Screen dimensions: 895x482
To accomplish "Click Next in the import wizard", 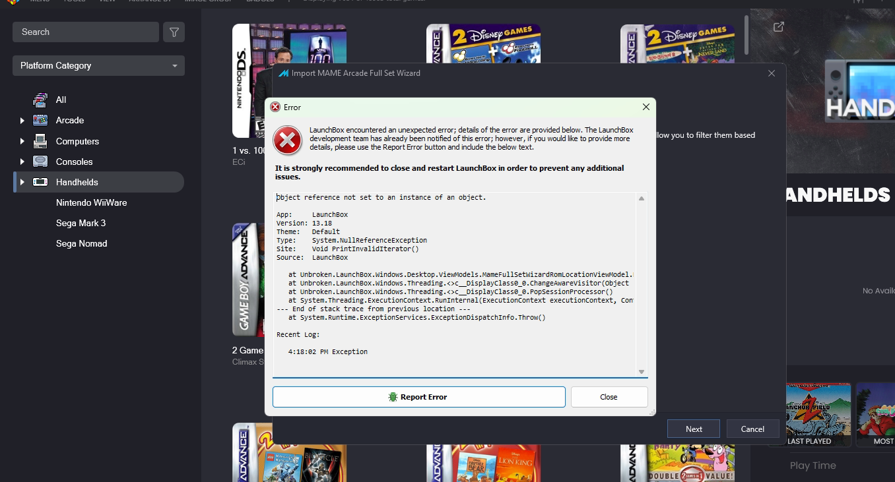I will click(x=694, y=429).
